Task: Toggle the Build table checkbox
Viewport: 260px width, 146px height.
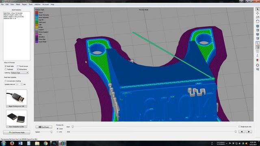Action: pos(6,66)
